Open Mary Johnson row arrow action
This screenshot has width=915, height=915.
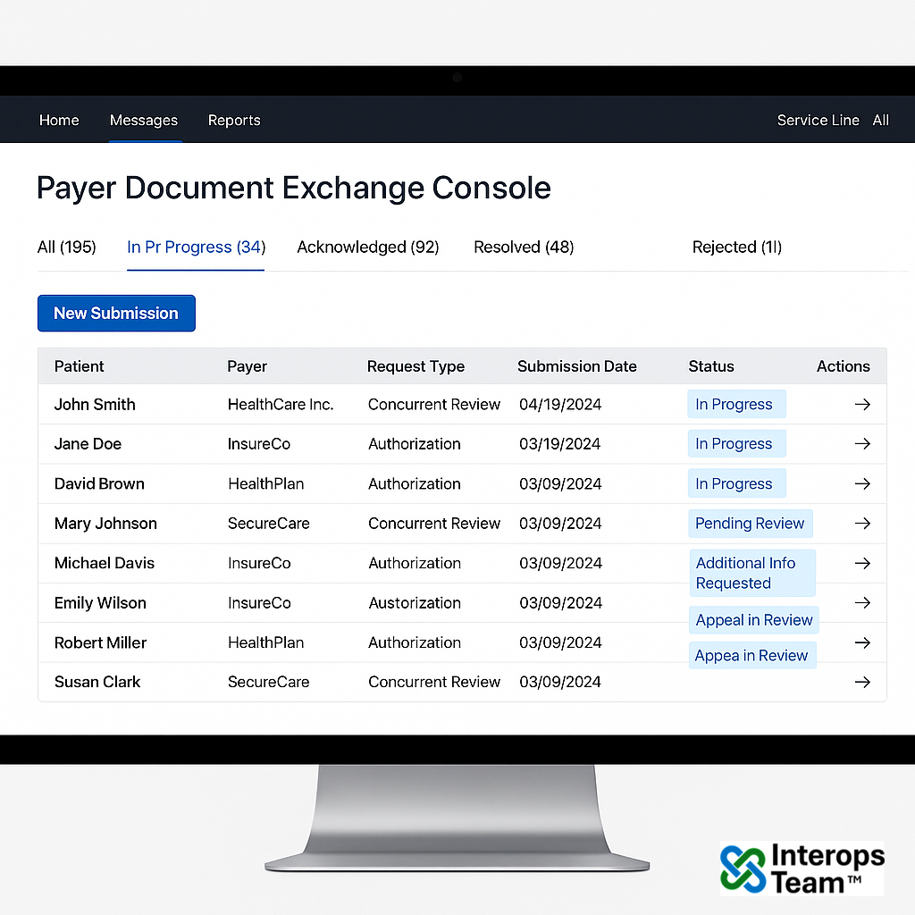coord(862,524)
